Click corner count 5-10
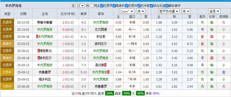Screen dimensions: 231x97 tap(83, 72)
